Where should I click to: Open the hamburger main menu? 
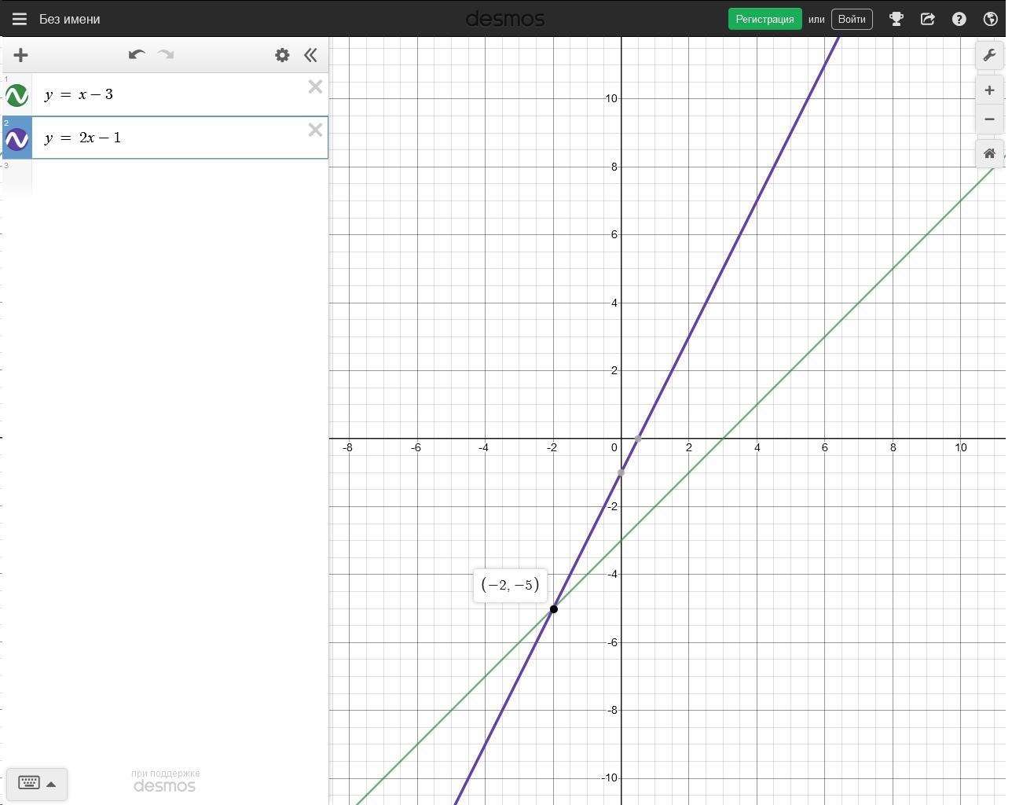[x=20, y=19]
